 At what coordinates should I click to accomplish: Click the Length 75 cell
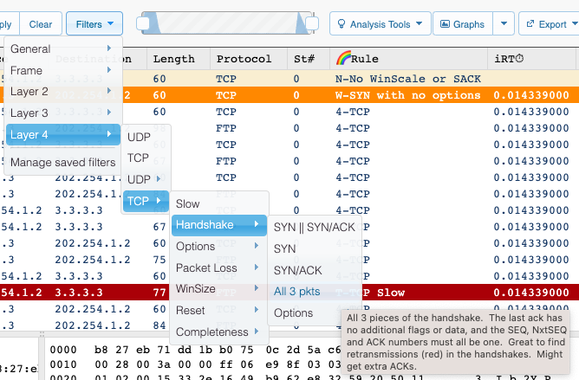click(x=159, y=260)
